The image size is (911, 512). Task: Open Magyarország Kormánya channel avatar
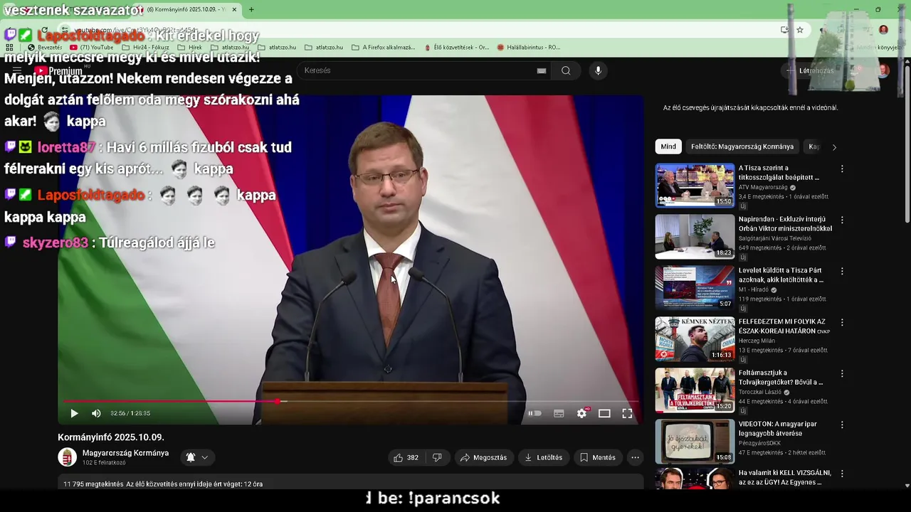[x=67, y=457]
